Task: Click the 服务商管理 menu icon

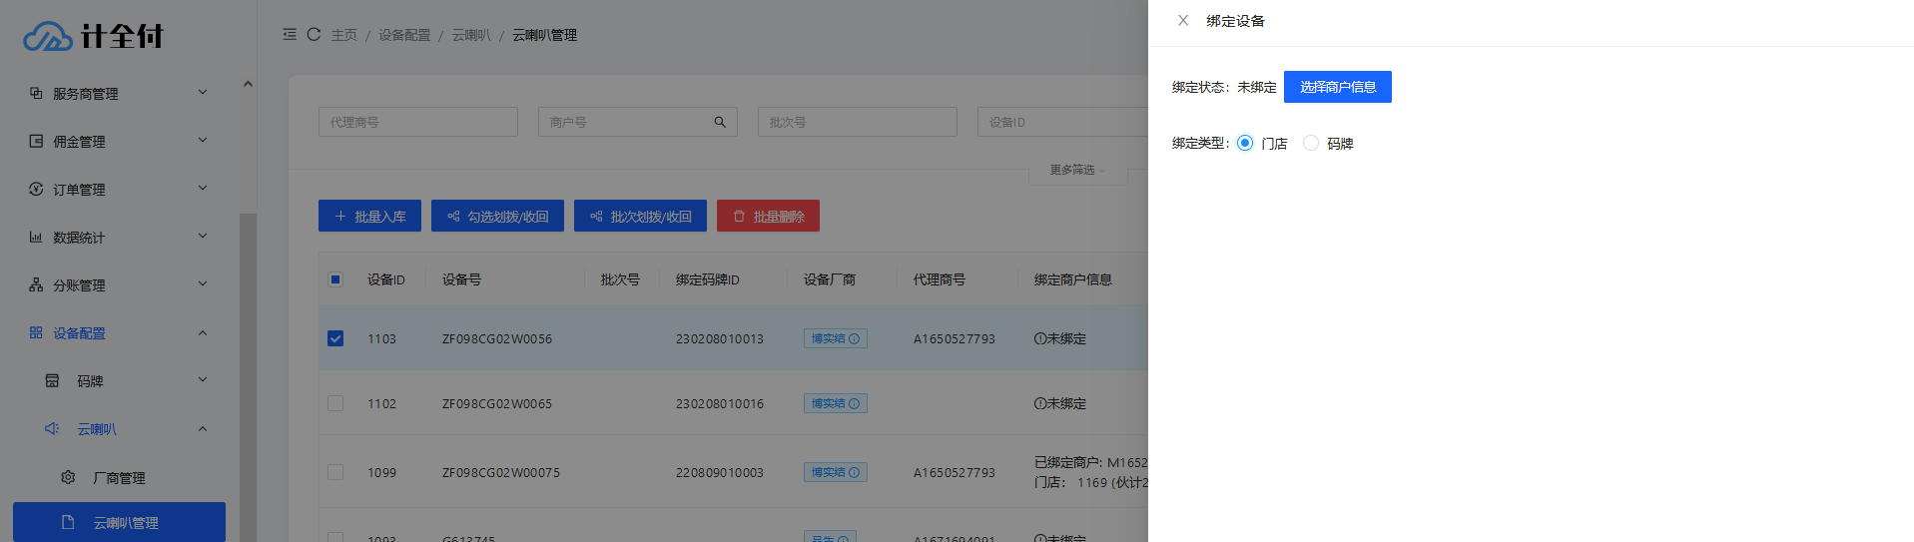Action: (36, 93)
